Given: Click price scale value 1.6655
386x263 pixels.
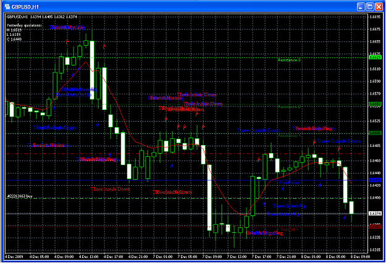Looking at the screenshot, I should coord(375,41).
